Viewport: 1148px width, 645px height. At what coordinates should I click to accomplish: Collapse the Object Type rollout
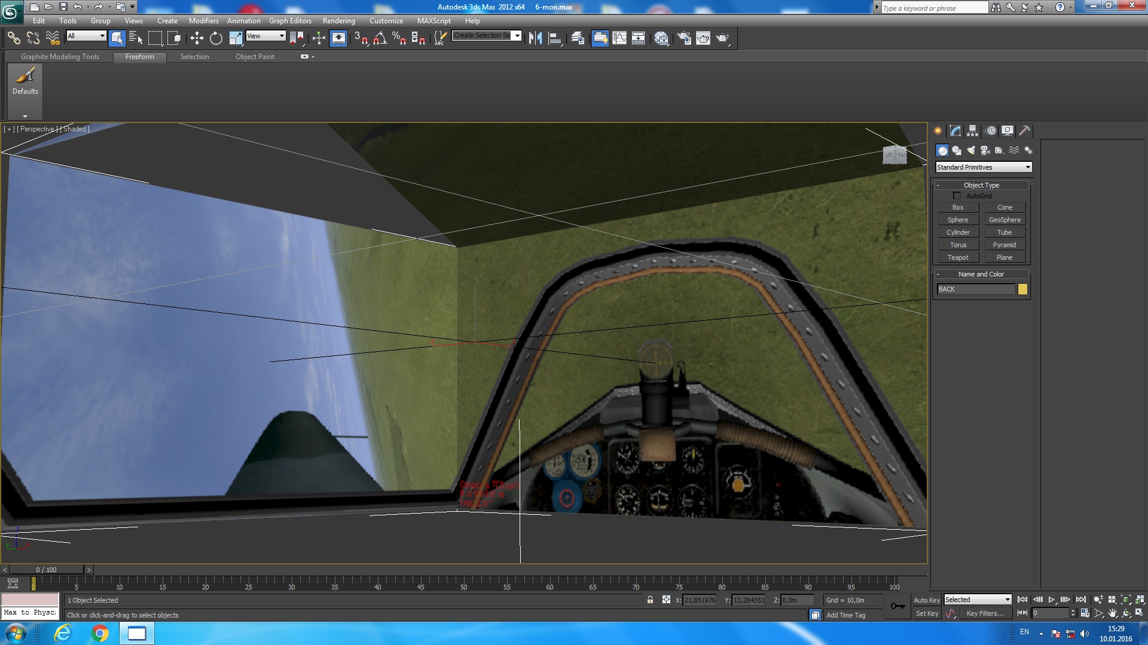tap(981, 185)
